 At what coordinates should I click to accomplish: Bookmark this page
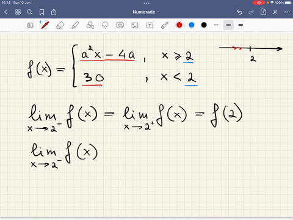pyautogui.click(x=42, y=12)
